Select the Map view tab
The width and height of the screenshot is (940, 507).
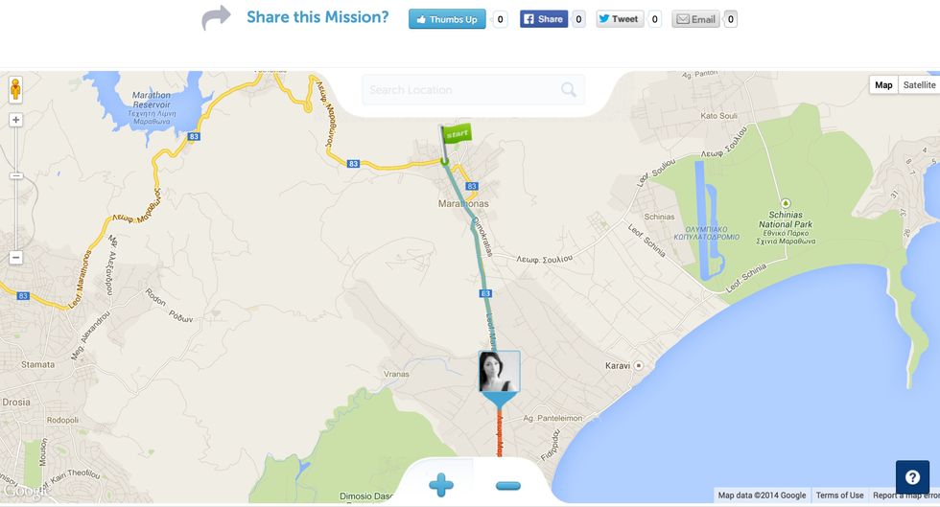[x=883, y=85]
